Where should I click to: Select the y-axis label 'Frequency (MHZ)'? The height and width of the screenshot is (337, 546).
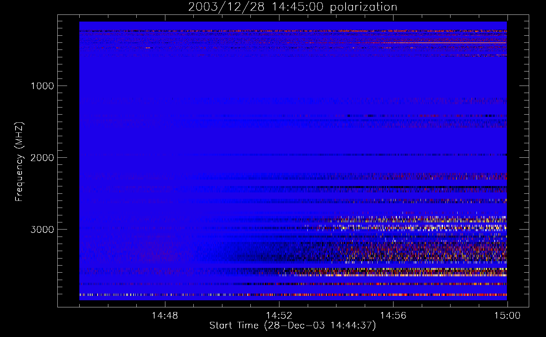point(19,162)
